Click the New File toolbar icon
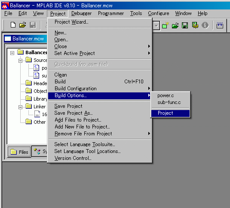The height and width of the screenshot is (208, 230). pos(13,25)
